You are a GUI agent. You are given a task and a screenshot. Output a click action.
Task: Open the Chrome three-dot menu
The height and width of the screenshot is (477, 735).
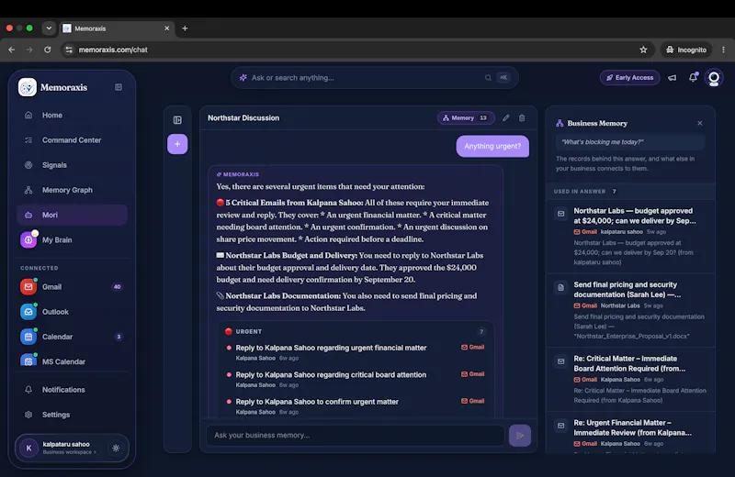coord(723,50)
